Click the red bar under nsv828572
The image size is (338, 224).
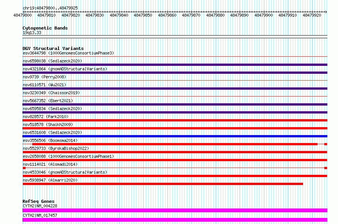(x=175, y=120)
